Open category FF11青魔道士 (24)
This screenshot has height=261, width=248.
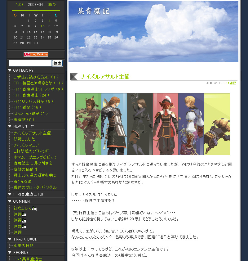[31, 95]
